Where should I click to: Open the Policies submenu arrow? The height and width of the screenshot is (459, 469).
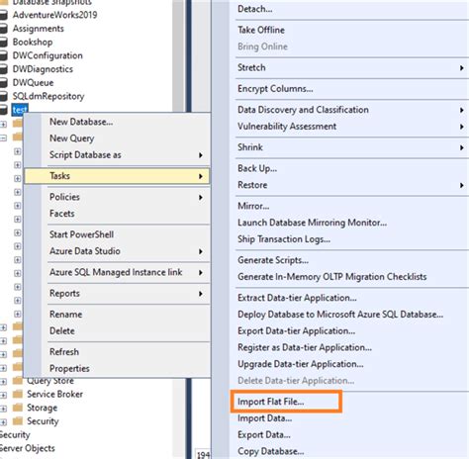point(201,197)
